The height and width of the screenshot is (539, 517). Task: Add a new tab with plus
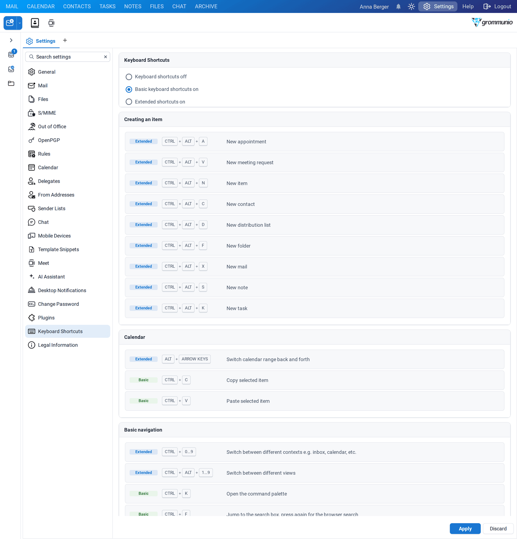65,40
